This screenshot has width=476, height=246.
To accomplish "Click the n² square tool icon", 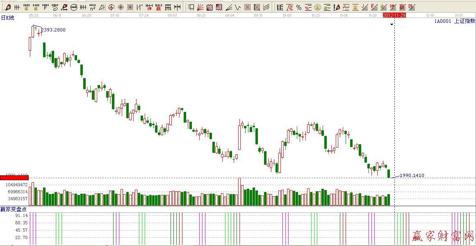I will point(92,7).
